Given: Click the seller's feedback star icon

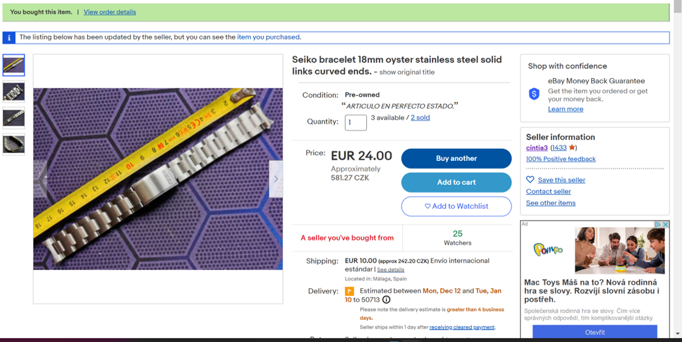Looking at the screenshot, I should (x=572, y=148).
